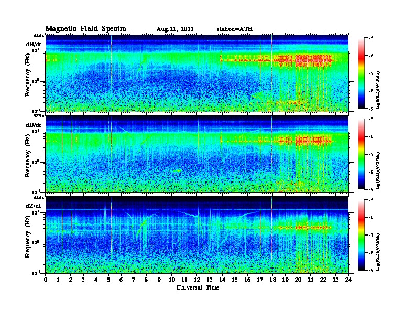
Task: Select the dD/dt panel label
Action: pyautogui.click(x=34, y=125)
